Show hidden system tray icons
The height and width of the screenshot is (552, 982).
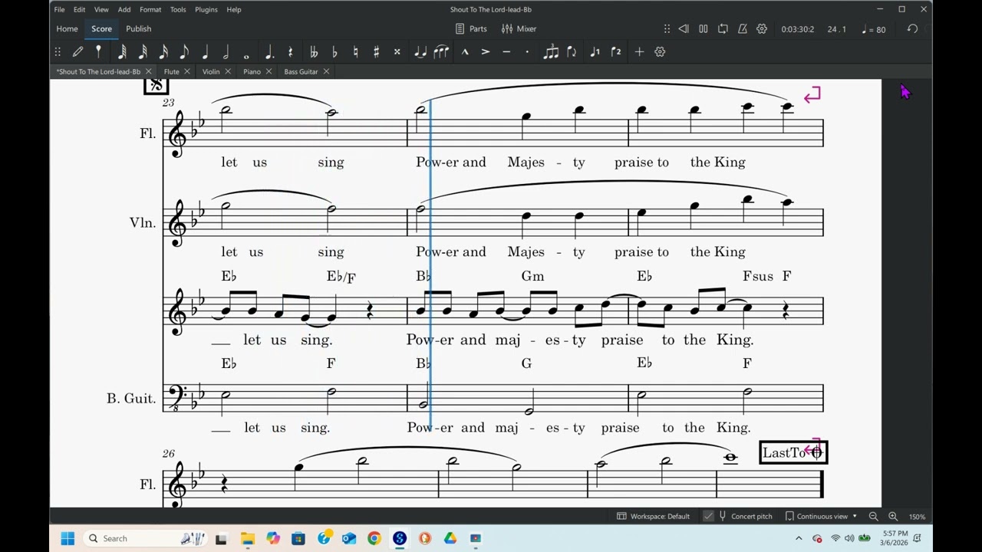(798, 538)
